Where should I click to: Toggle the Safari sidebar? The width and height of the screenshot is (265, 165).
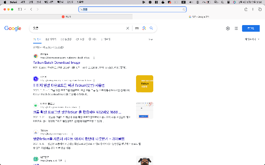pyautogui.click(x=20, y=9)
